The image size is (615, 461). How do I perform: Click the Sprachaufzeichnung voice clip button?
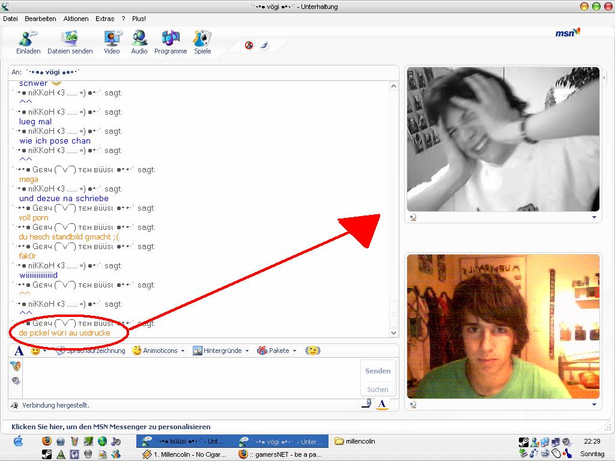point(91,351)
